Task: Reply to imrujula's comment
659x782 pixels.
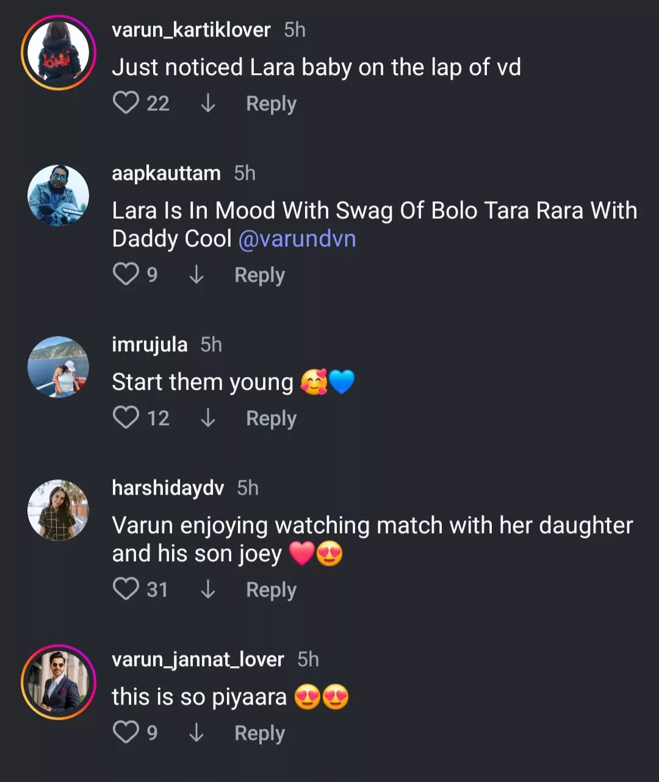Action: tap(271, 418)
